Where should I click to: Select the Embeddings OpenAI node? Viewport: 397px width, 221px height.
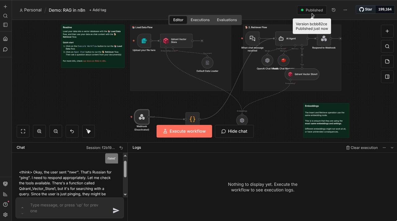pyautogui.click(x=242, y=120)
